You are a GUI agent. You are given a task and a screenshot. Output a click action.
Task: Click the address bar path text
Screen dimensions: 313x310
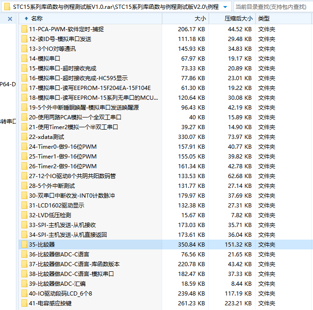(116, 7)
